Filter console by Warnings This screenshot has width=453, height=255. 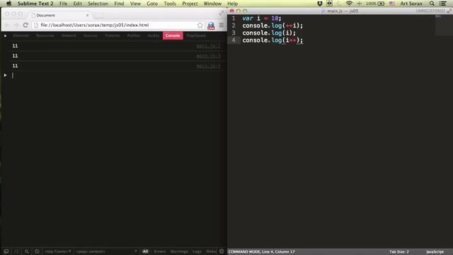[x=179, y=251]
